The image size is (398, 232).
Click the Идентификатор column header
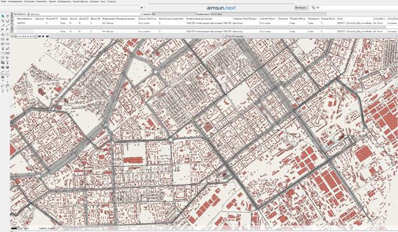24,18
